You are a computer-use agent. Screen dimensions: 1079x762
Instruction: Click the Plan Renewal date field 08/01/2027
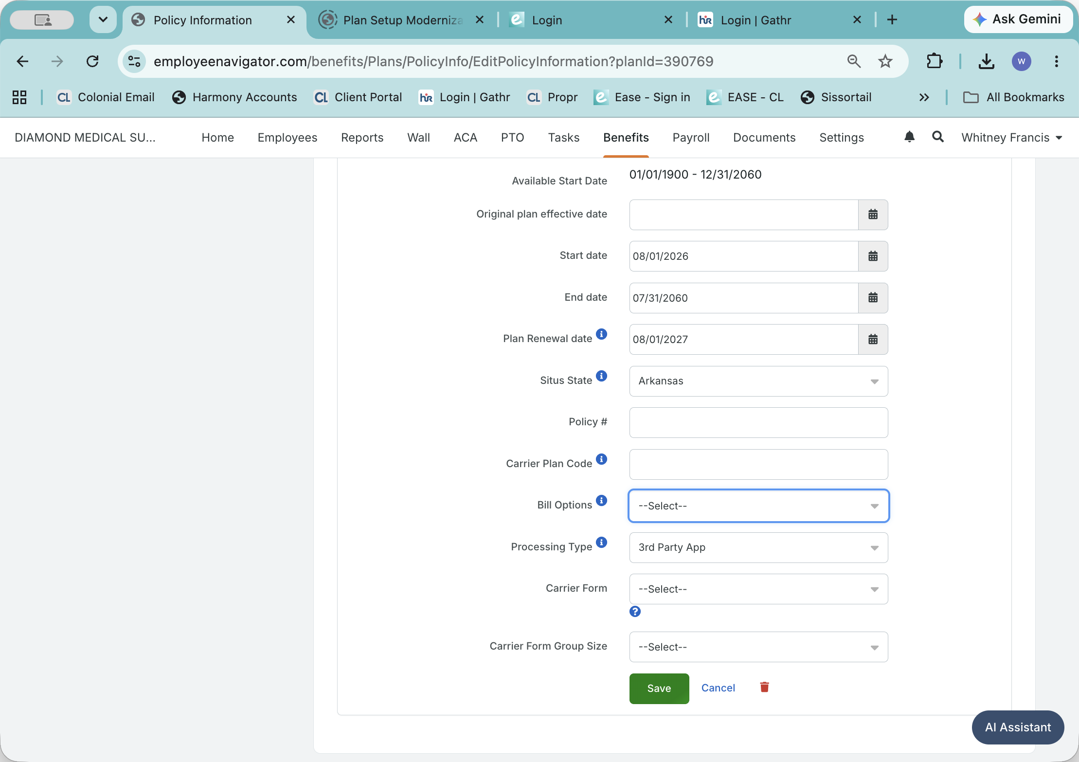(x=744, y=339)
